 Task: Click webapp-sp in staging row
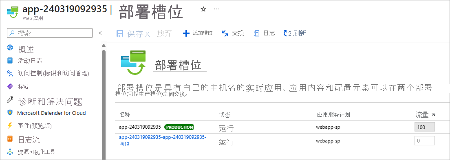click(328, 141)
